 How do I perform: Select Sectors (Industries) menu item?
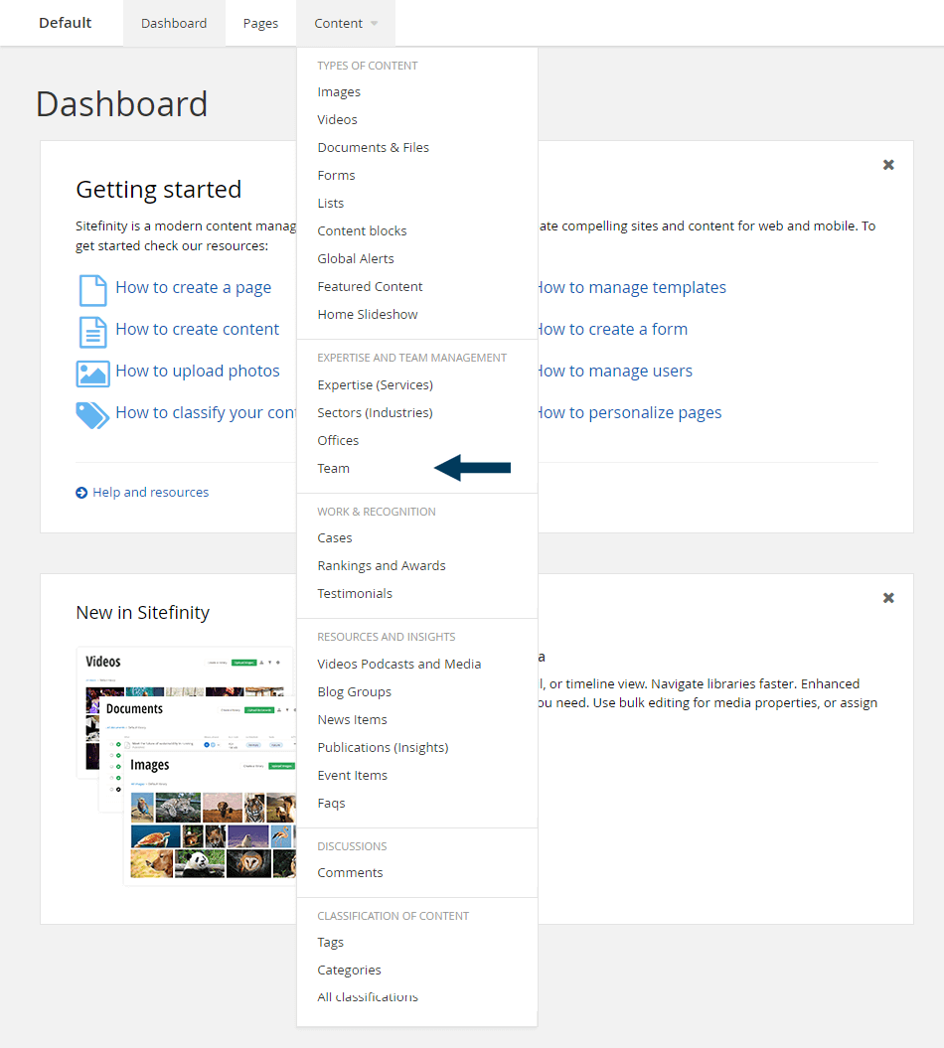click(x=375, y=413)
